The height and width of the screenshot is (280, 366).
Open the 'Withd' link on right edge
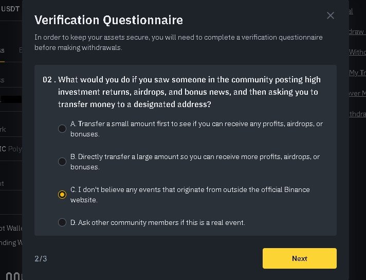[357, 52]
